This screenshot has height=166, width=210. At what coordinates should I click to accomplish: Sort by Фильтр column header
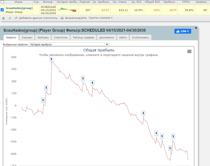[x=48, y=2]
